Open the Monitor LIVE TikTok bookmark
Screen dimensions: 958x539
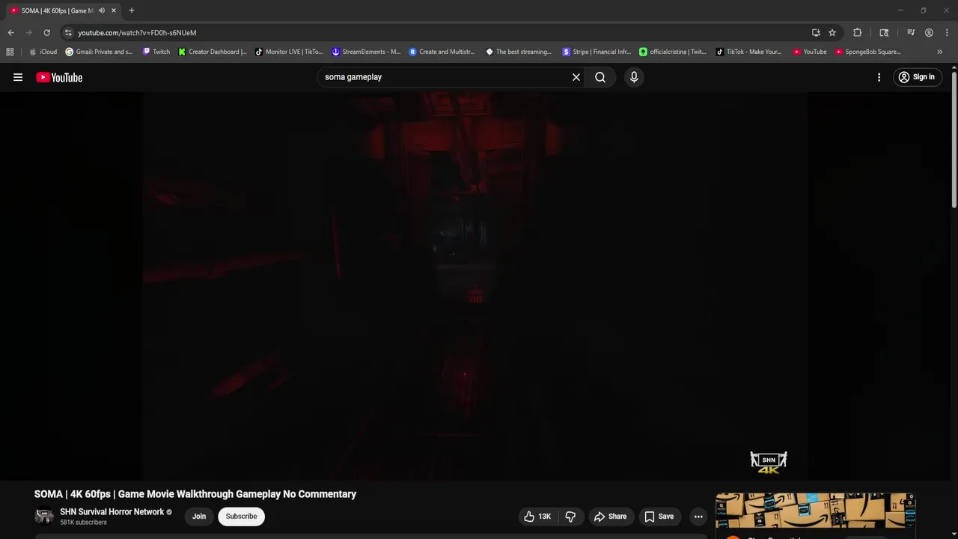(x=289, y=52)
